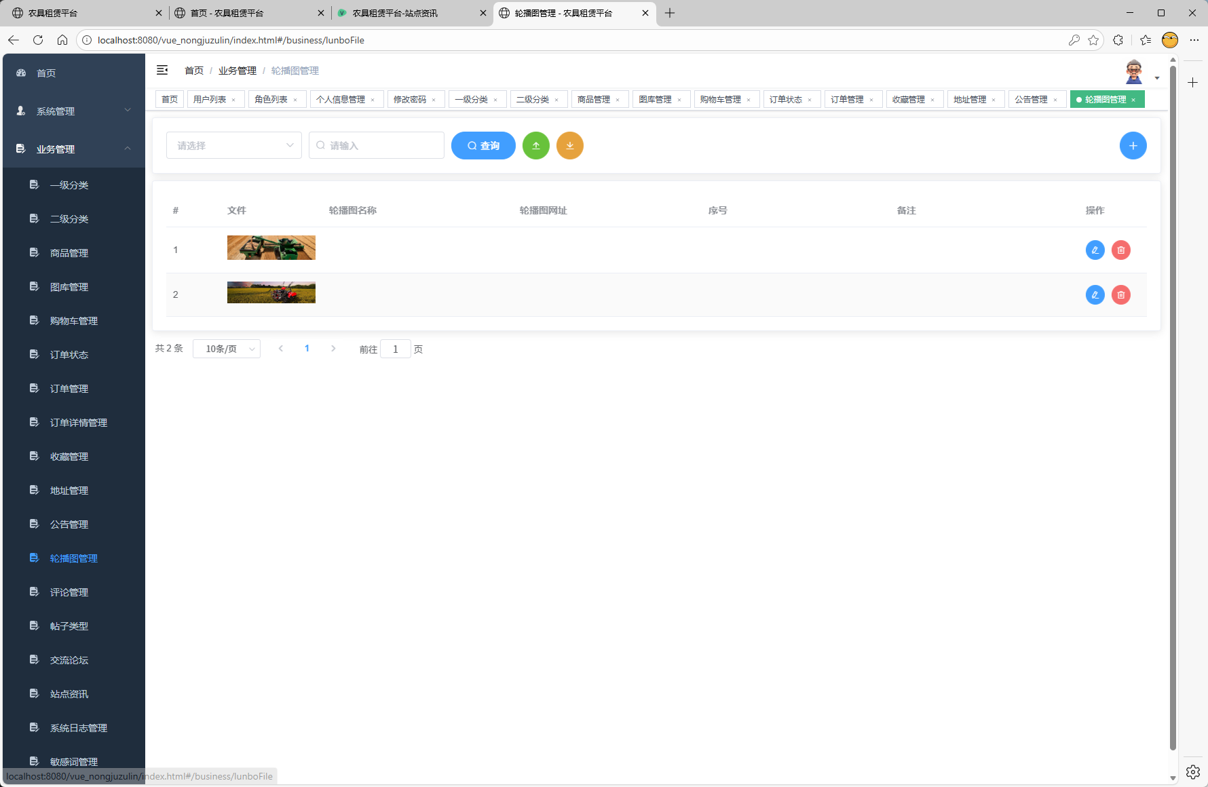1208x787 pixels.
Task: Open the 10条/页 page size dropdown
Action: pyautogui.click(x=227, y=349)
